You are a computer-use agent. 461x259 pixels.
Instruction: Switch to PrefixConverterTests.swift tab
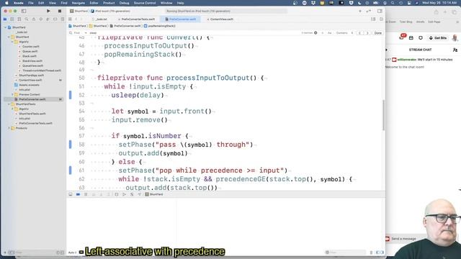click(x=138, y=19)
